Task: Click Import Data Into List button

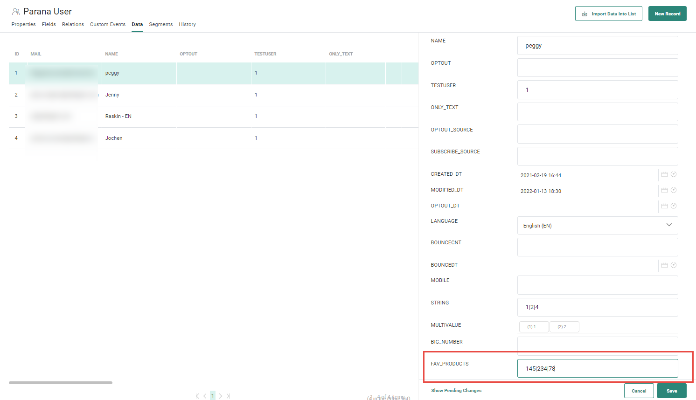Action: (608, 14)
